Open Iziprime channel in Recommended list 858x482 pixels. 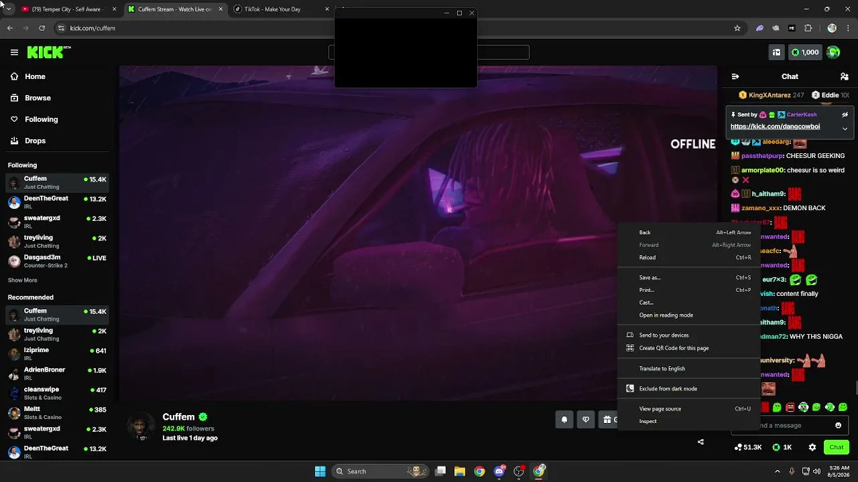pos(57,353)
